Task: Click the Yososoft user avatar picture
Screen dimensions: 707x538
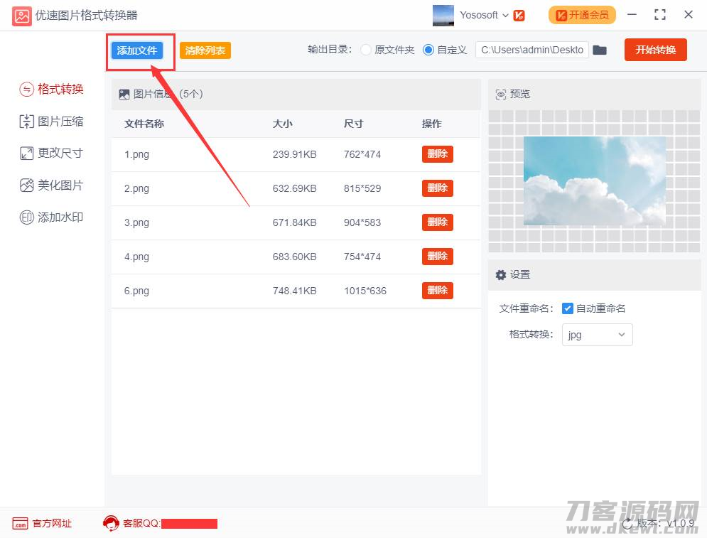Action: pos(443,16)
